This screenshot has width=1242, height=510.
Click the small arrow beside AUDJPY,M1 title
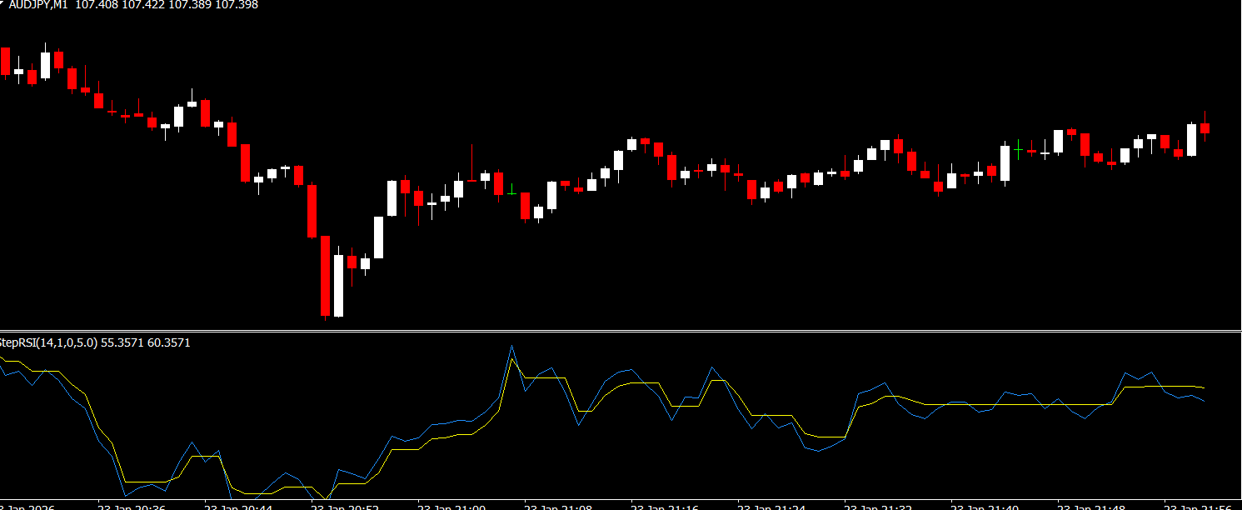[x=2, y=3]
